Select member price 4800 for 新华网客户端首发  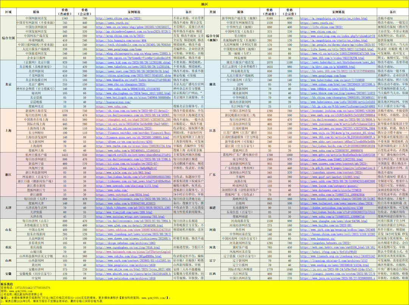290,18
